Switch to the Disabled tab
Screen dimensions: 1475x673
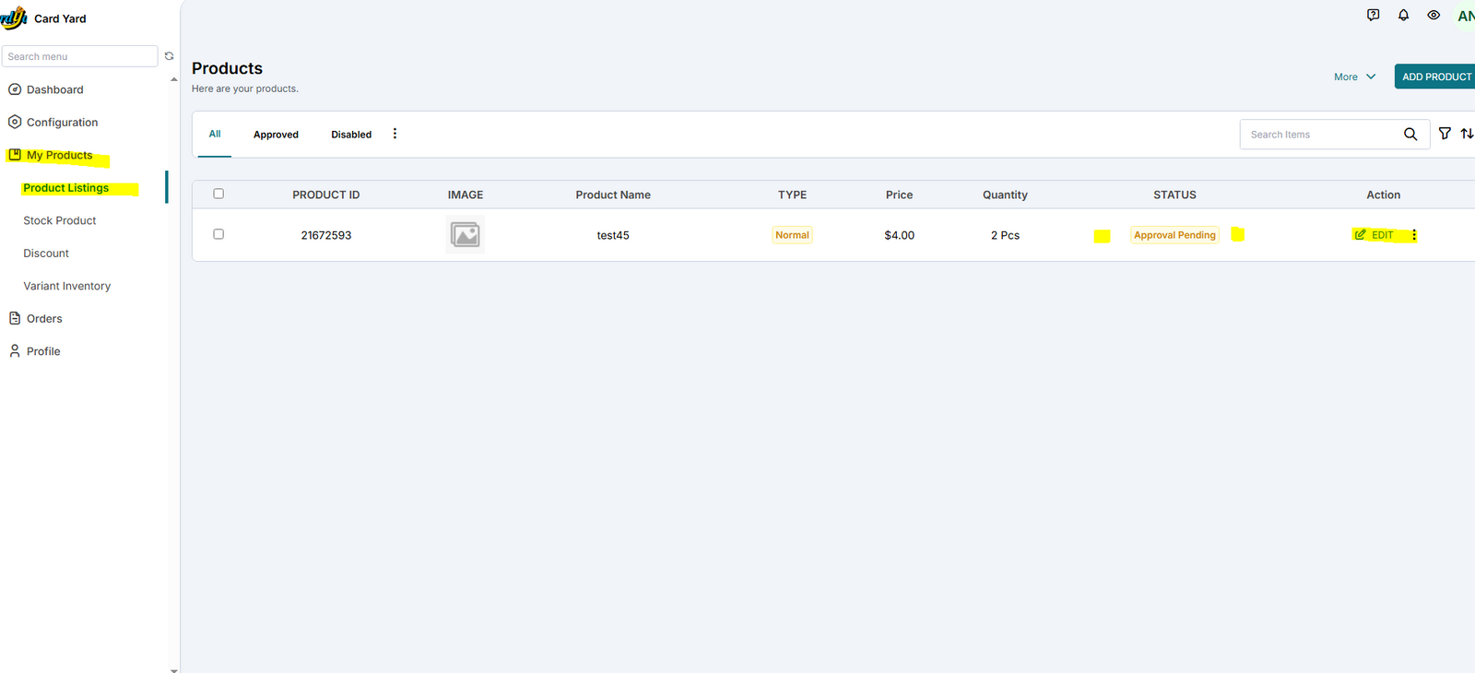tap(351, 135)
